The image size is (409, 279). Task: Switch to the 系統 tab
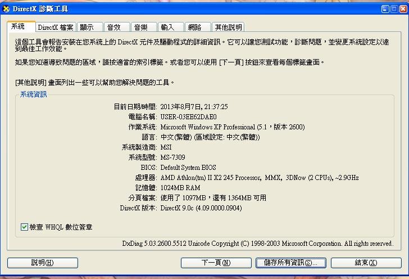pyautogui.click(x=21, y=26)
